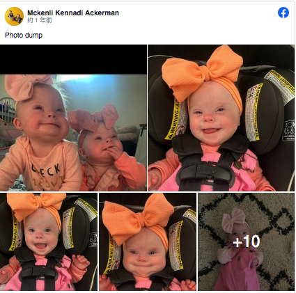Open the large car seat photo with orange bow
Screen dimensions: 296x293
(x=221, y=118)
